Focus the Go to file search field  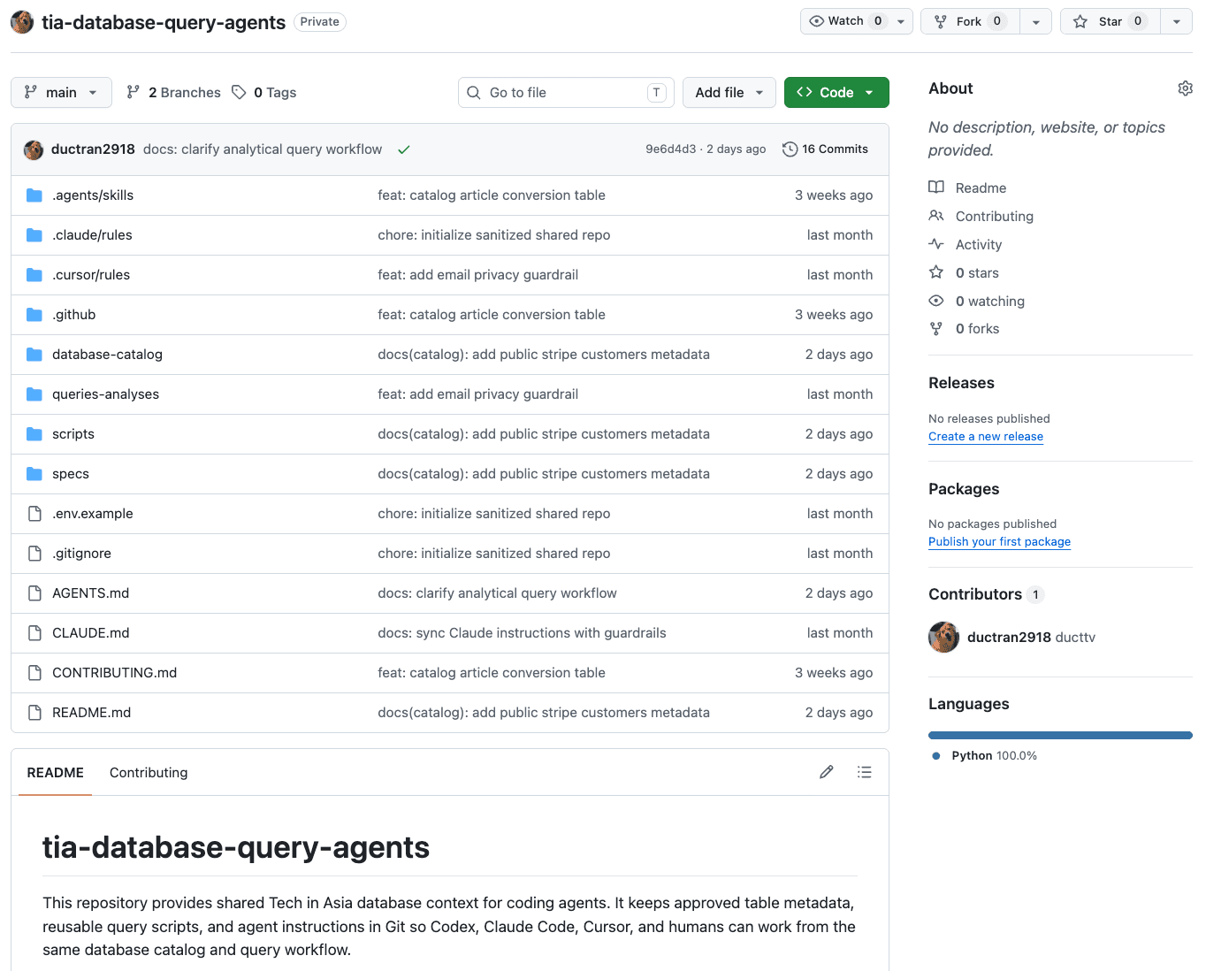pos(566,92)
